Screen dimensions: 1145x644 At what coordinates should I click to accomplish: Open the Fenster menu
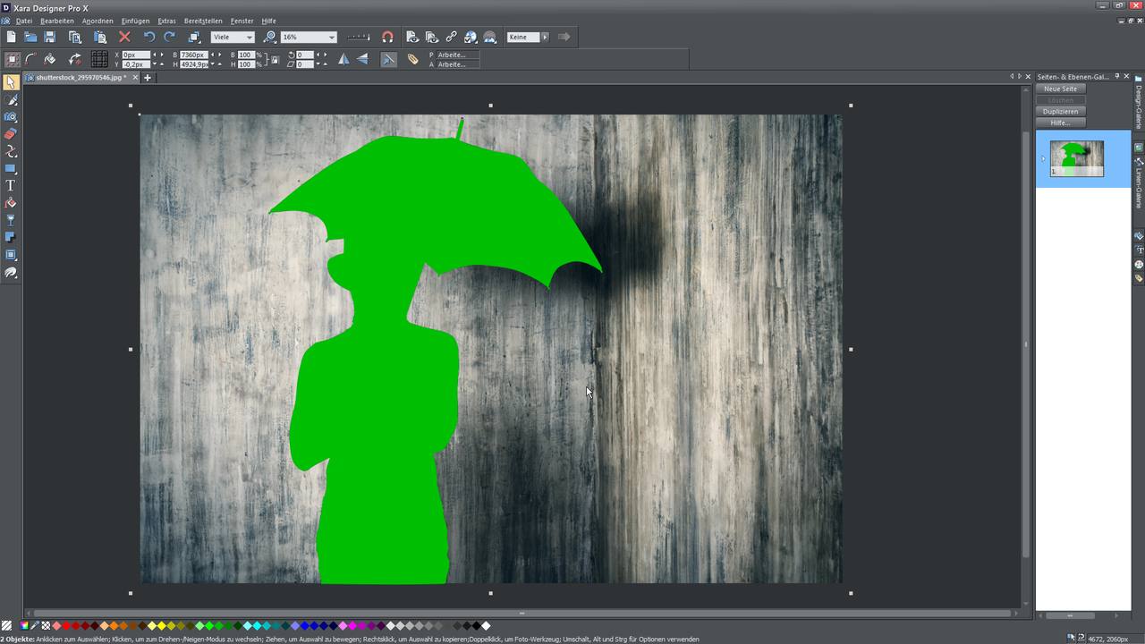click(x=242, y=21)
